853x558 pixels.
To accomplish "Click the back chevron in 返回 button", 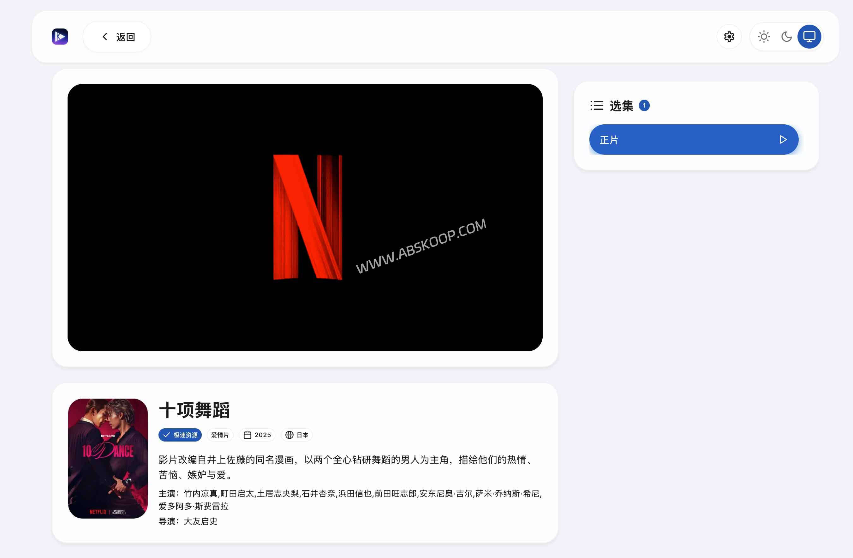I will click(x=105, y=36).
